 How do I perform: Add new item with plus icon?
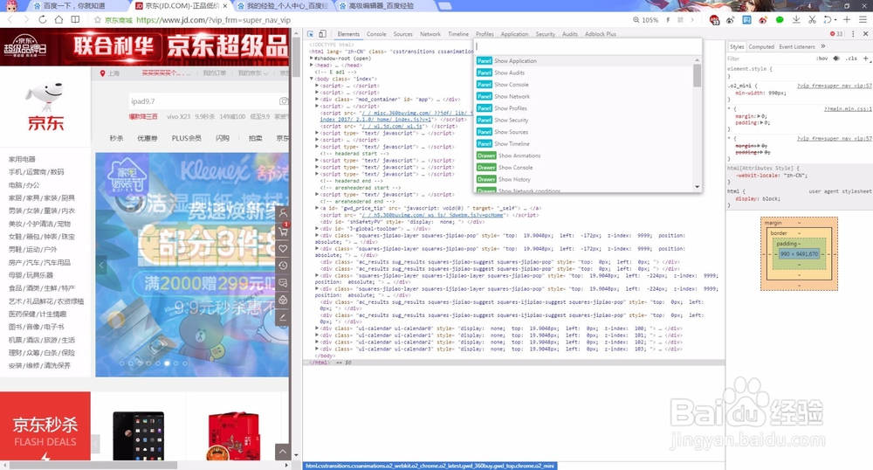(x=847, y=19)
